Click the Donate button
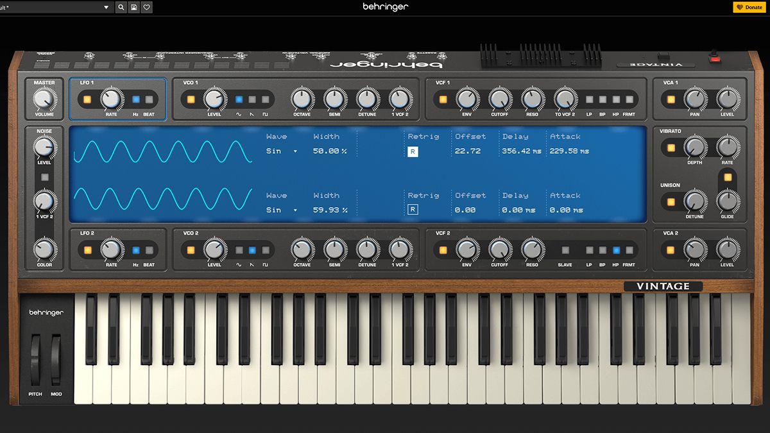The height and width of the screenshot is (433, 770). [x=748, y=7]
